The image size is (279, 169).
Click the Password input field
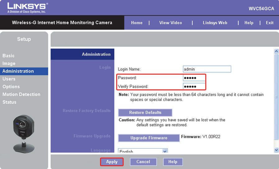tap(194, 78)
